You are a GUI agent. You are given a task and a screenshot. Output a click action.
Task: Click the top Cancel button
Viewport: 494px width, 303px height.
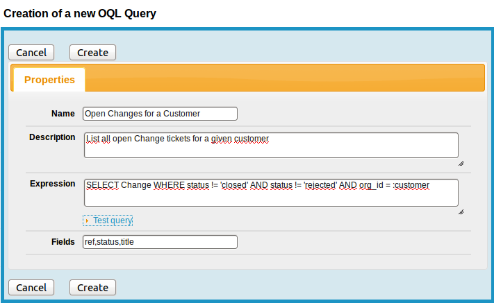(x=31, y=53)
